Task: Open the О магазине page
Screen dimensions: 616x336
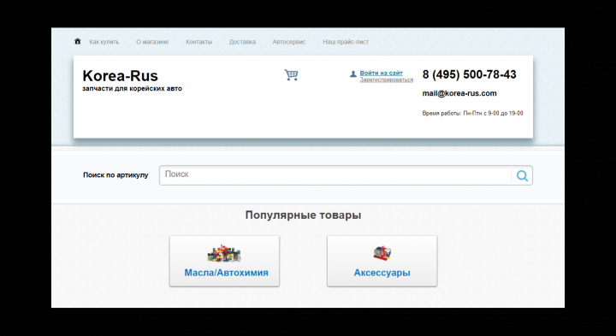Action: (152, 42)
